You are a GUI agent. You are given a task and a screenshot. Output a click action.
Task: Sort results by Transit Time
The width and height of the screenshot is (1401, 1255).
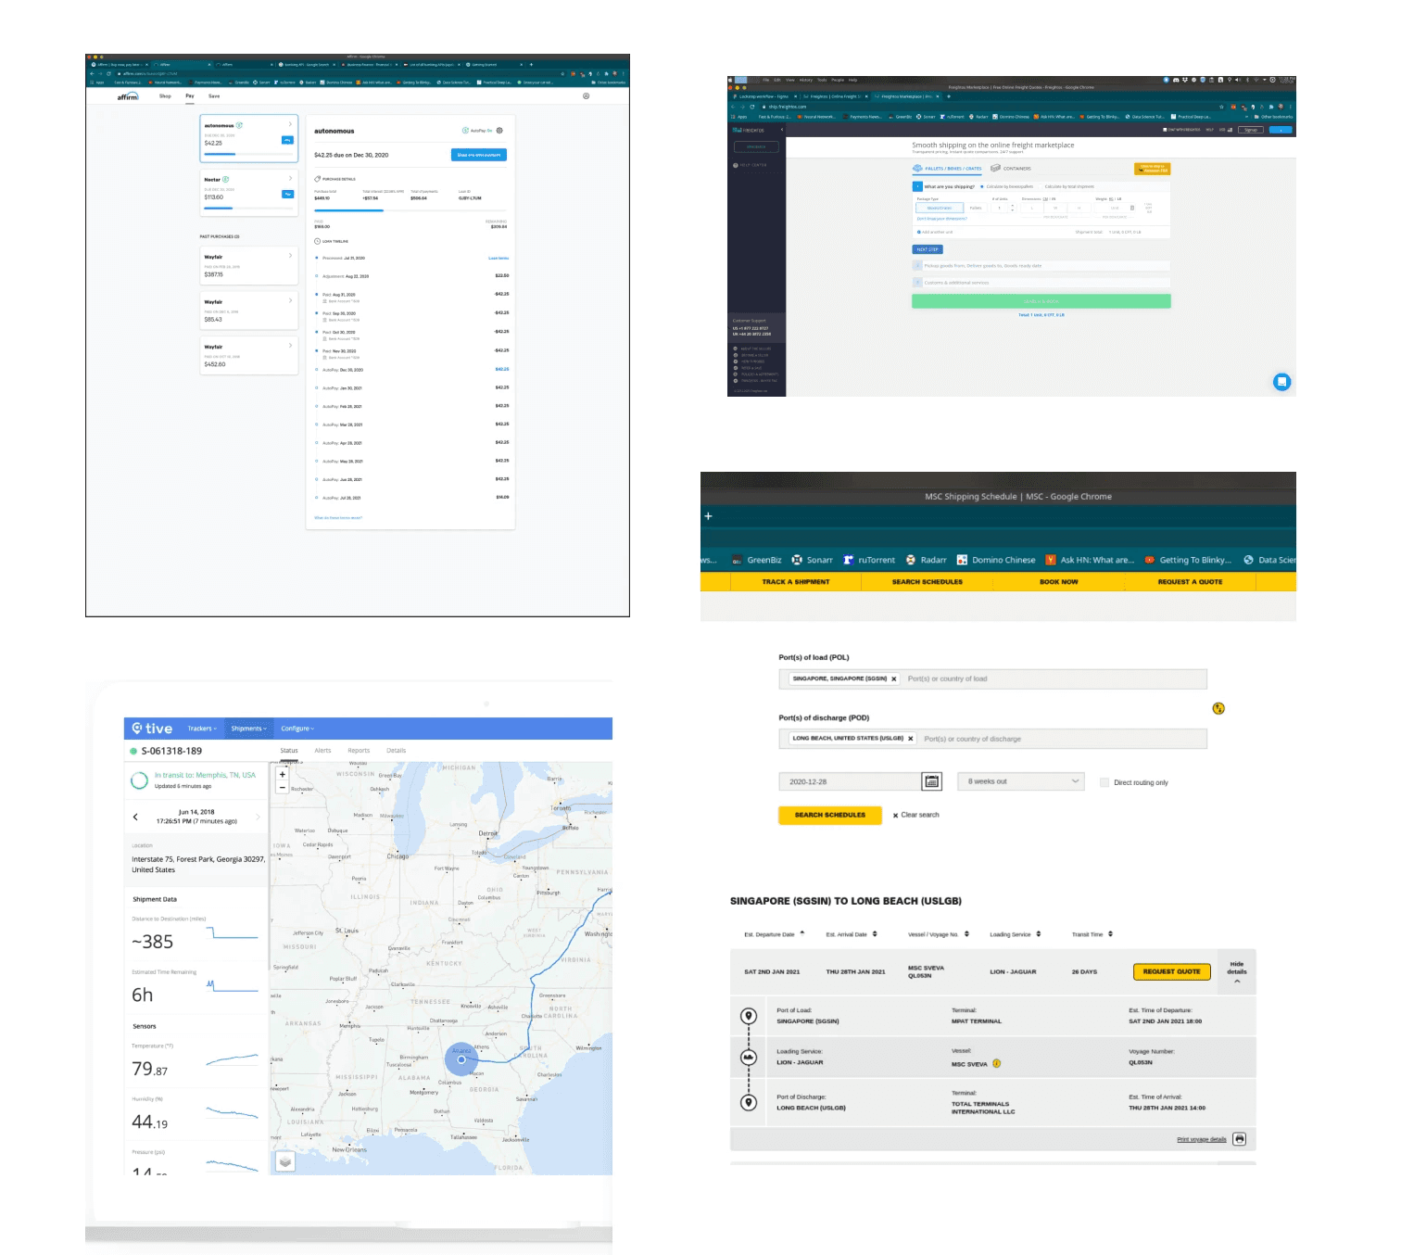pos(1092,934)
